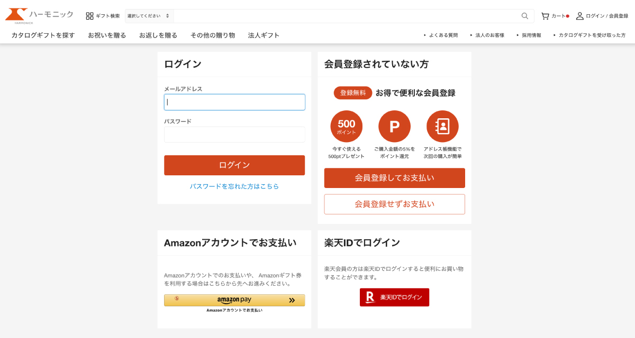Open お返しを贈る menu
Screen dimensions: 635x338
click(x=158, y=35)
